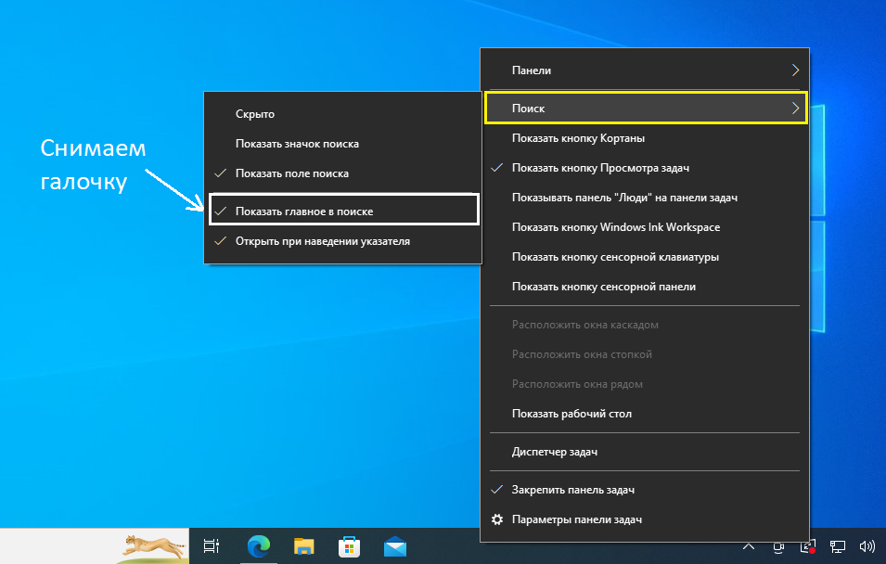This screenshot has height=564, width=886.
Task: Click the tray icon with red dot
Action: [808, 546]
